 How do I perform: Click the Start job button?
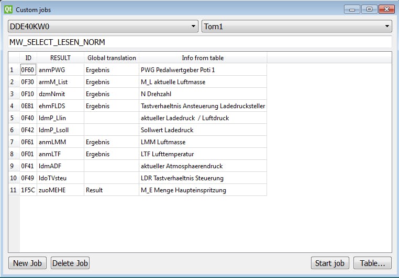330,263
